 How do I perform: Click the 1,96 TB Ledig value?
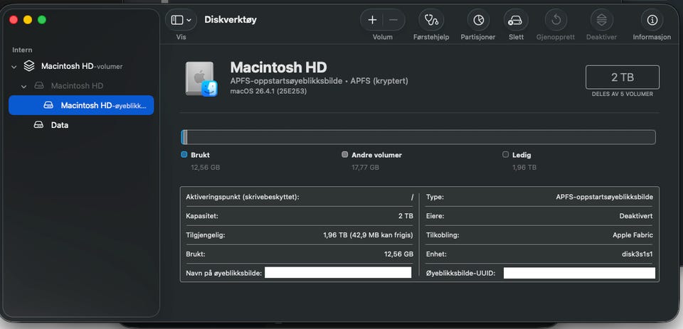click(524, 167)
